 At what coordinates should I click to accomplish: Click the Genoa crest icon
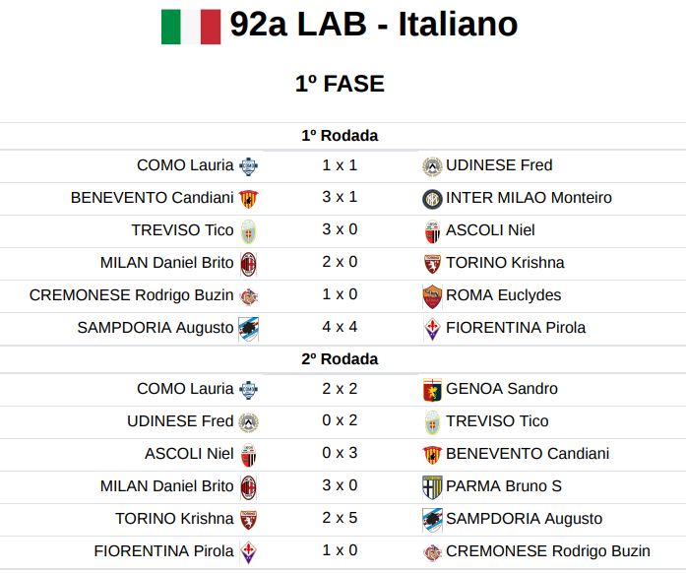click(432, 389)
